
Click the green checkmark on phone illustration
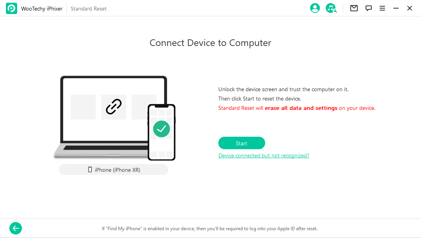(161, 129)
